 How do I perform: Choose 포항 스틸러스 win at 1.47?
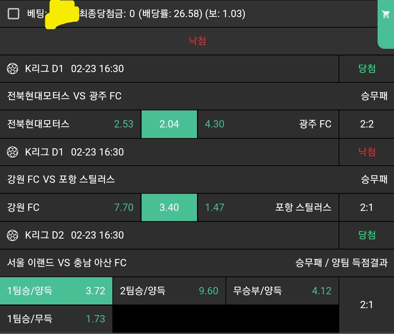click(x=268, y=208)
